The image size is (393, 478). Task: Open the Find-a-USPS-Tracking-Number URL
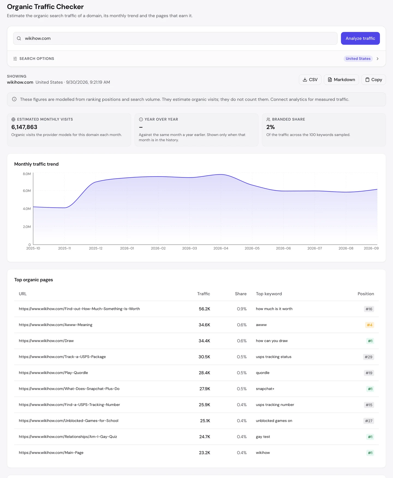click(x=69, y=405)
